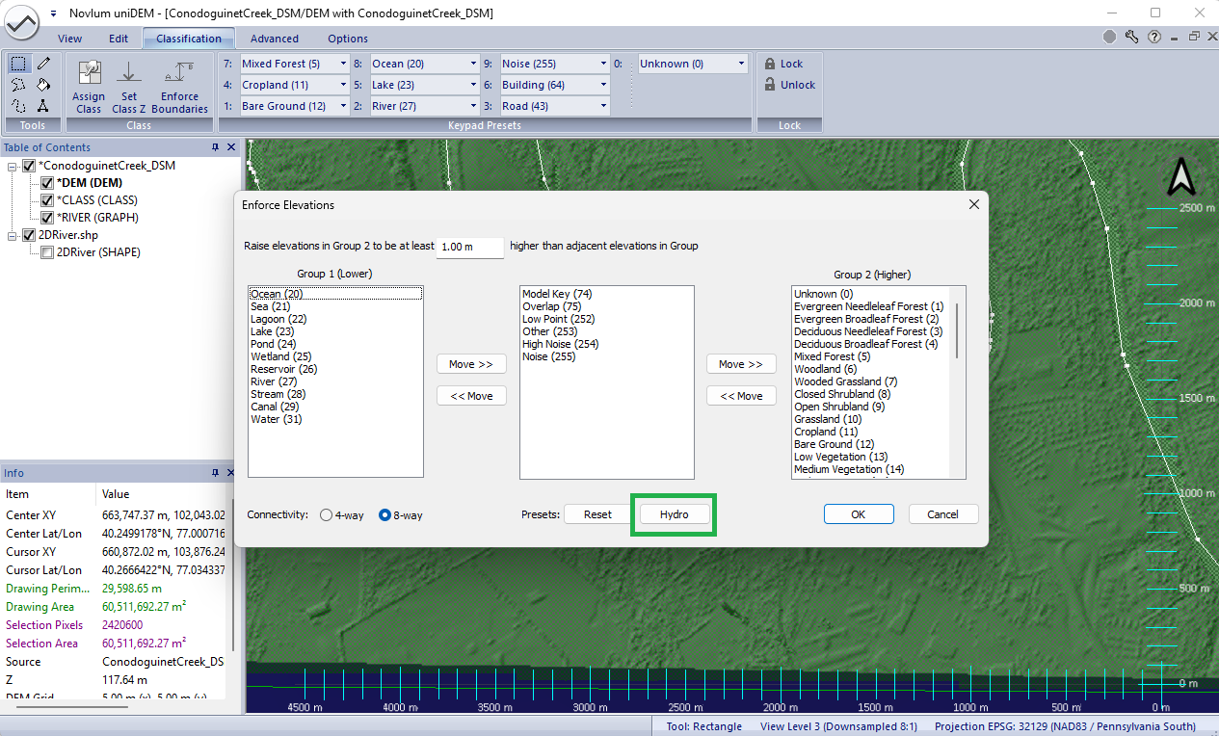Toggle the ConodoguinetCreek_DSM checkbox
The height and width of the screenshot is (736, 1219).
(29, 166)
